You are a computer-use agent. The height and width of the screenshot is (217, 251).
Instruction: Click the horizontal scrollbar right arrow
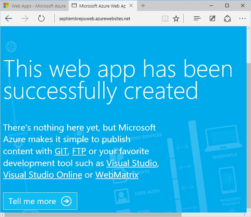245,215
